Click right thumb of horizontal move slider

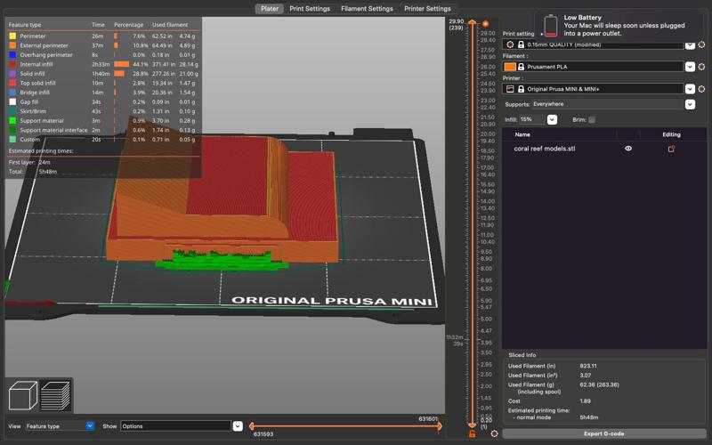point(439,426)
